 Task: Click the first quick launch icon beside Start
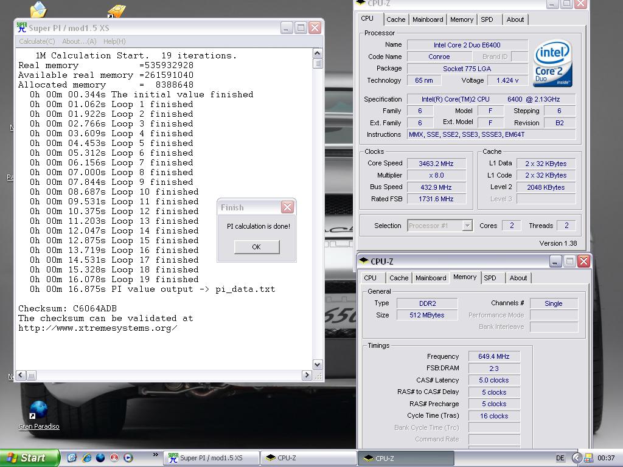72,457
